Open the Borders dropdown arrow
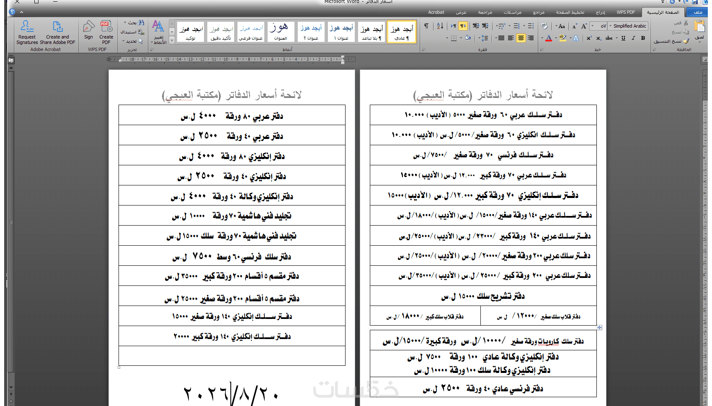712x406 pixels. (447, 38)
